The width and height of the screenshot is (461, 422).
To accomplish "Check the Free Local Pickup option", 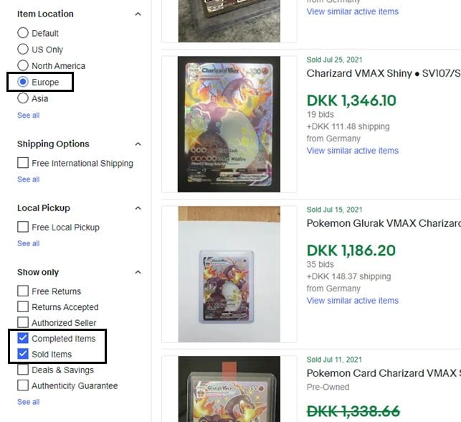I will [x=23, y=227].
